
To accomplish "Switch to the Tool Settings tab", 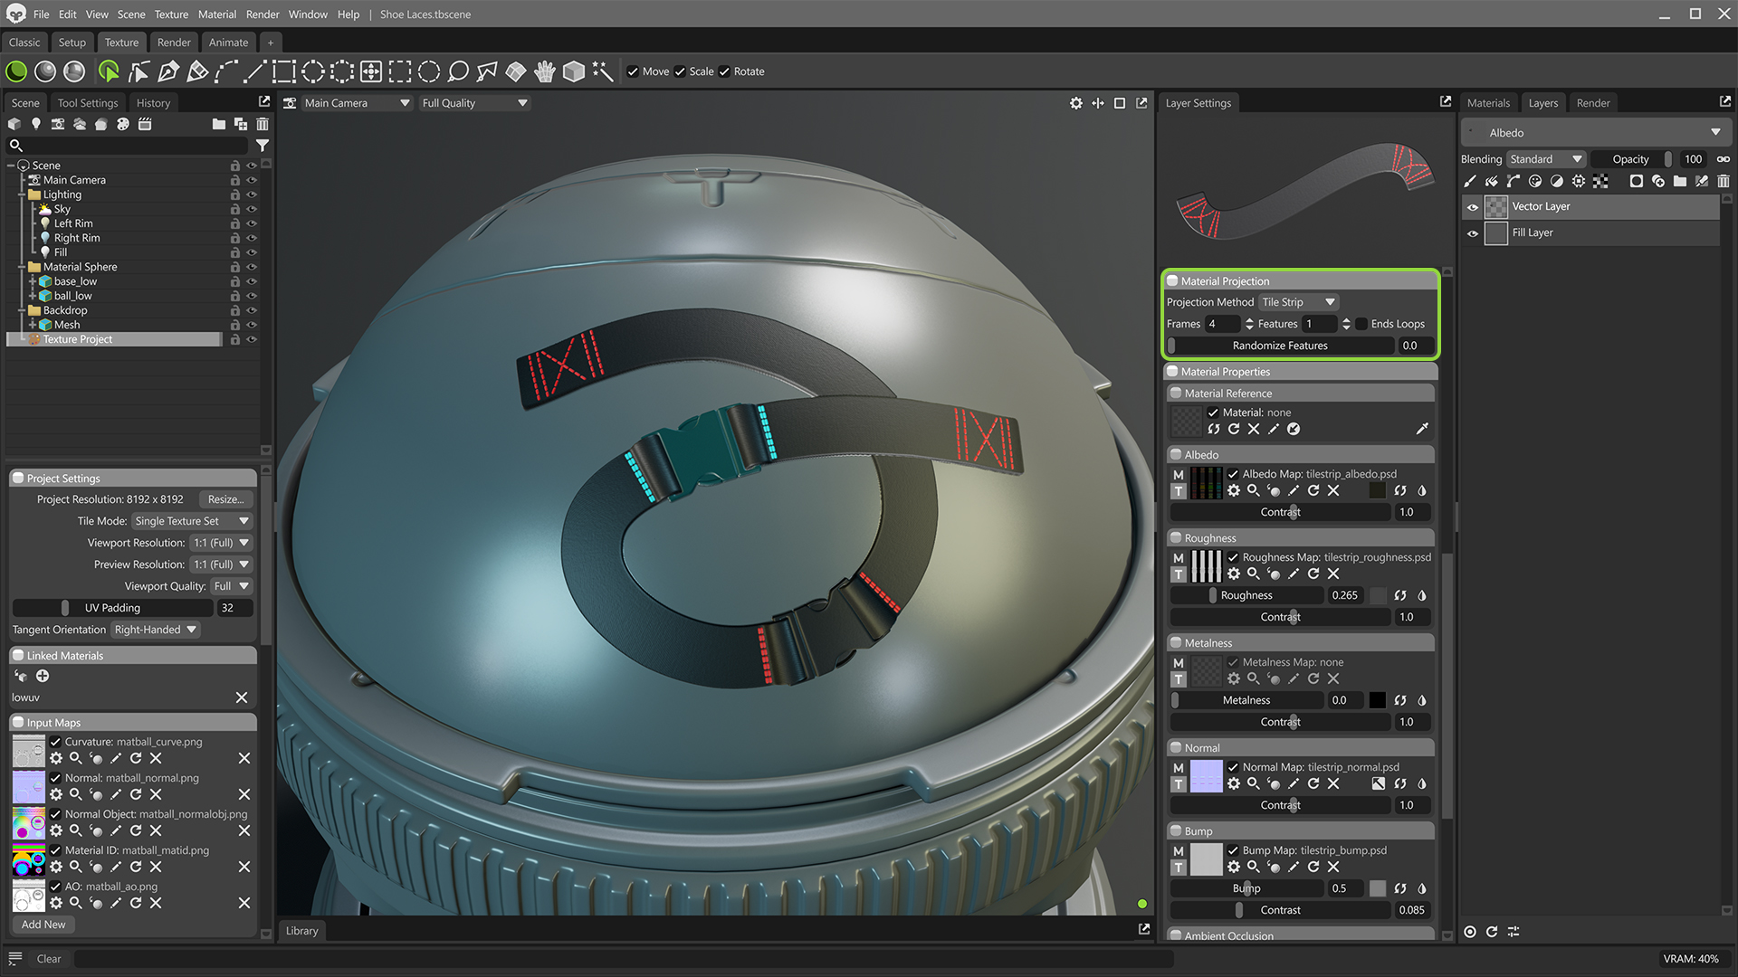I will coord(88,103).
